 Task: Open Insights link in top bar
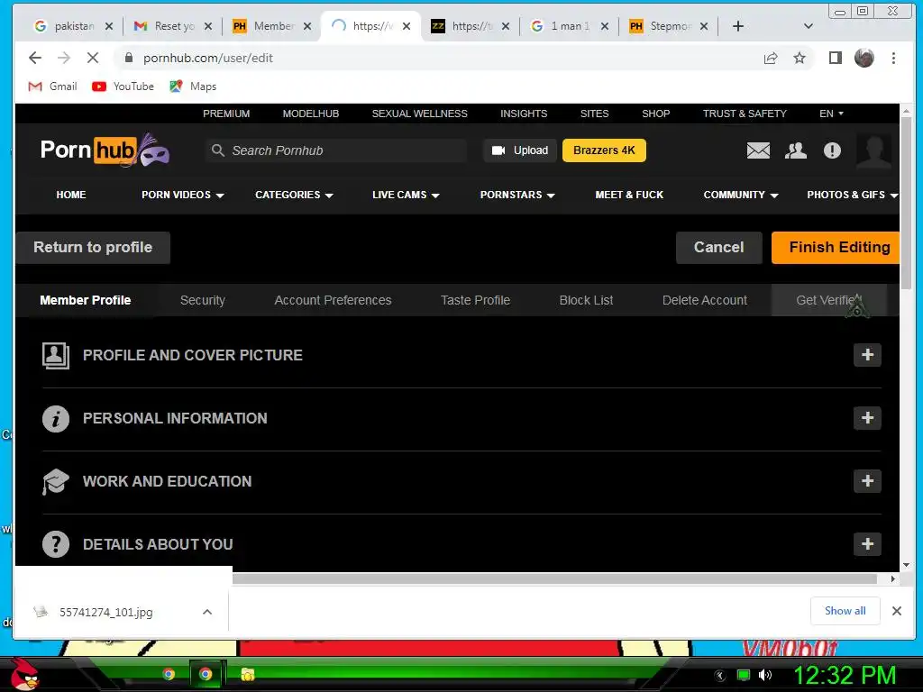click(524, 114)
